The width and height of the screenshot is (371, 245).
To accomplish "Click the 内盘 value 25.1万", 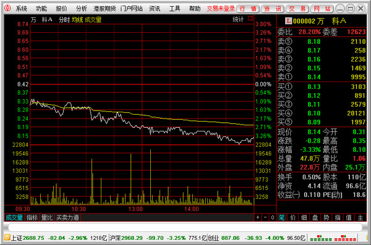I will [x=355, y=167].
